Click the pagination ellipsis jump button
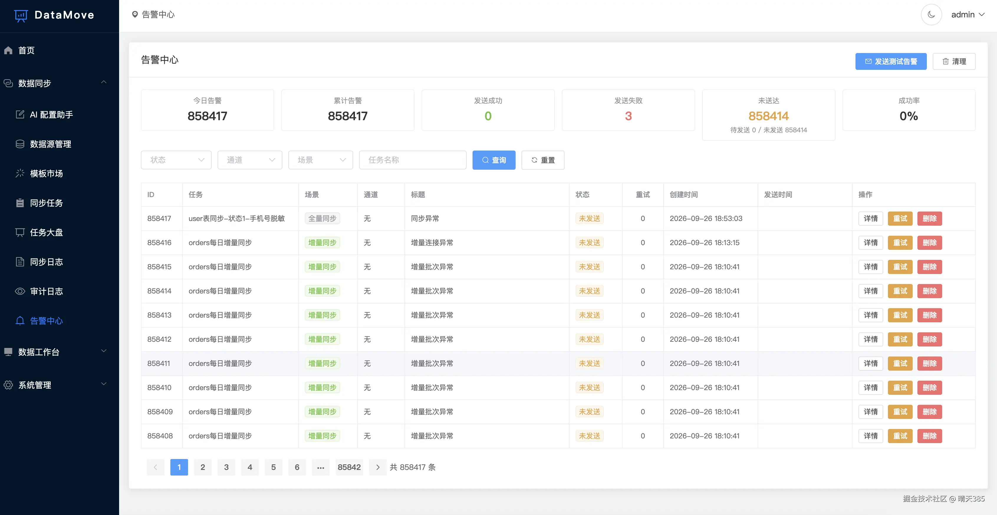Viewport: 997px width, 515px height. pyautogui.click(x=320, y=467)
